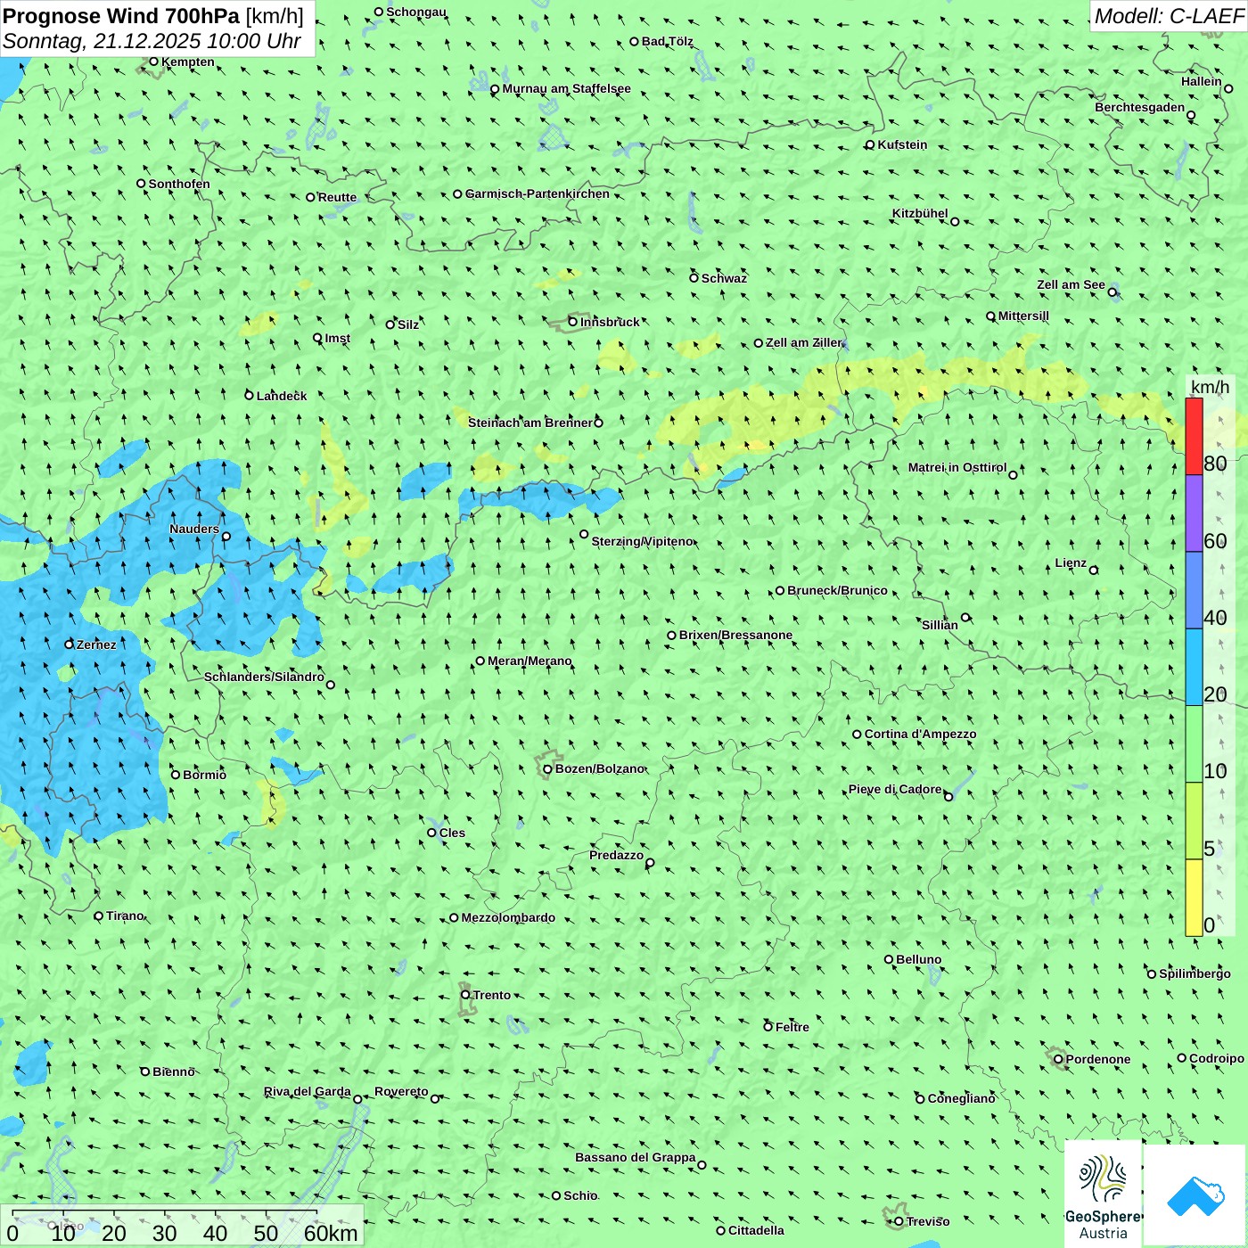Image resolution: width=1248 pixels, height=1248 pixels.
Task: Click the light blue 20 km/h legend band
Action: [1194, 668]
